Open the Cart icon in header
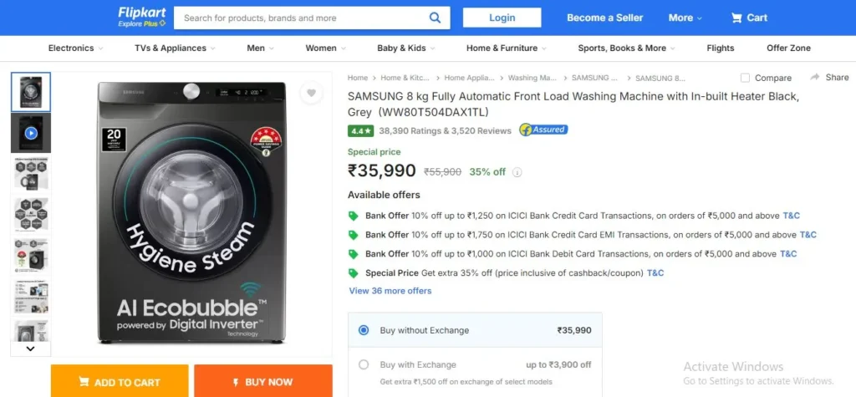 click(737, 18)
